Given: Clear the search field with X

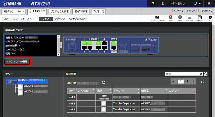Looking at the screenshot, I should click(201, 74).
